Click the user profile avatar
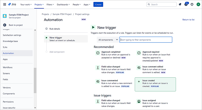The height and width of the screenshot is (110, 202). point(198,4)
